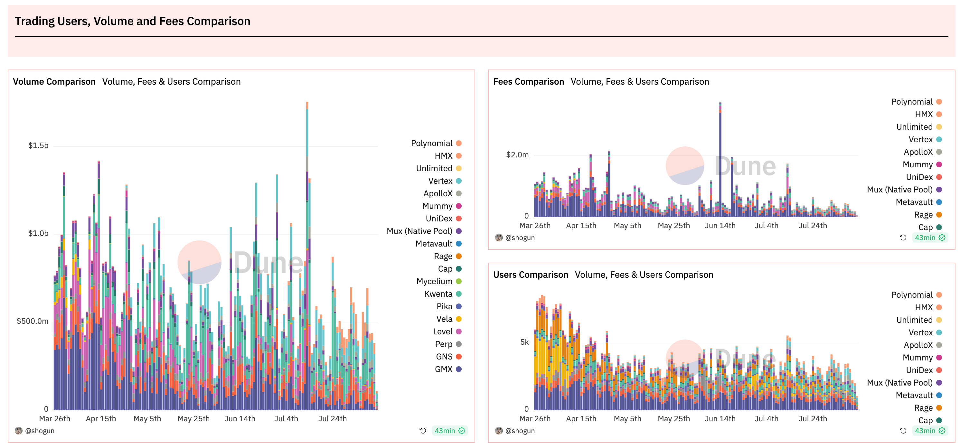Toggle Metavault series in Volume Comparison legend
Image resolution: width=960 pixels, height=448 pixels.
[x=439, y=244]
